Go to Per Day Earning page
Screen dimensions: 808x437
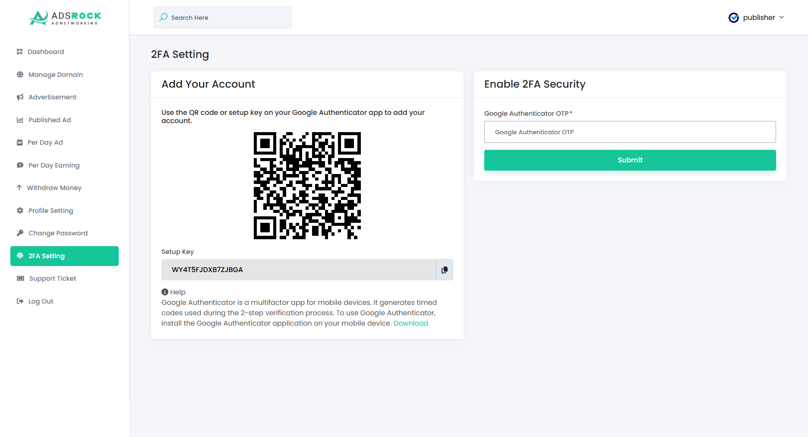(54, 165)
